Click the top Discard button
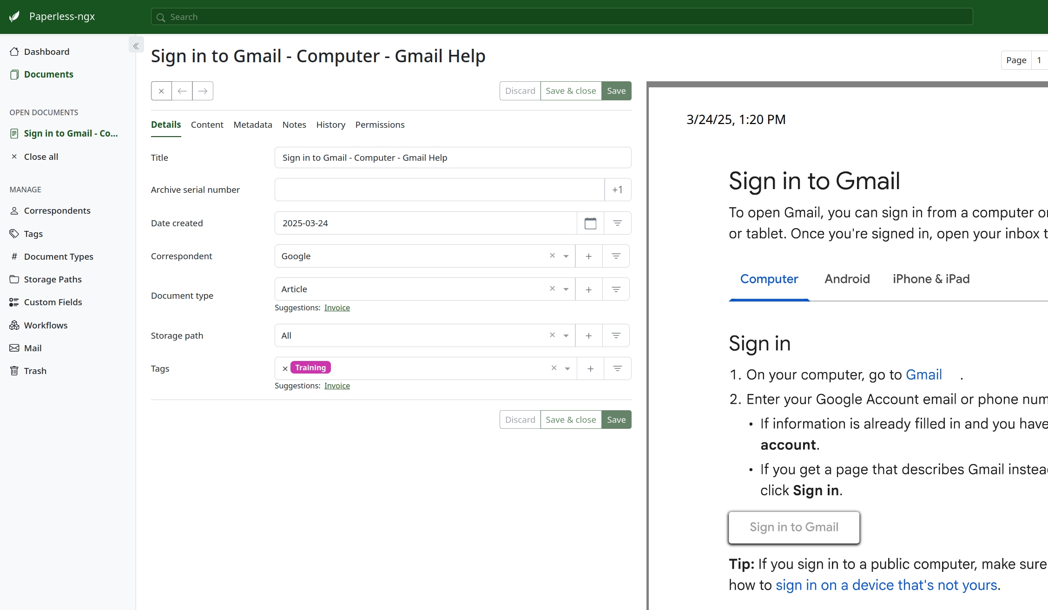The width and height of the screenshot is (1048, 610). [x=520, y=91]
